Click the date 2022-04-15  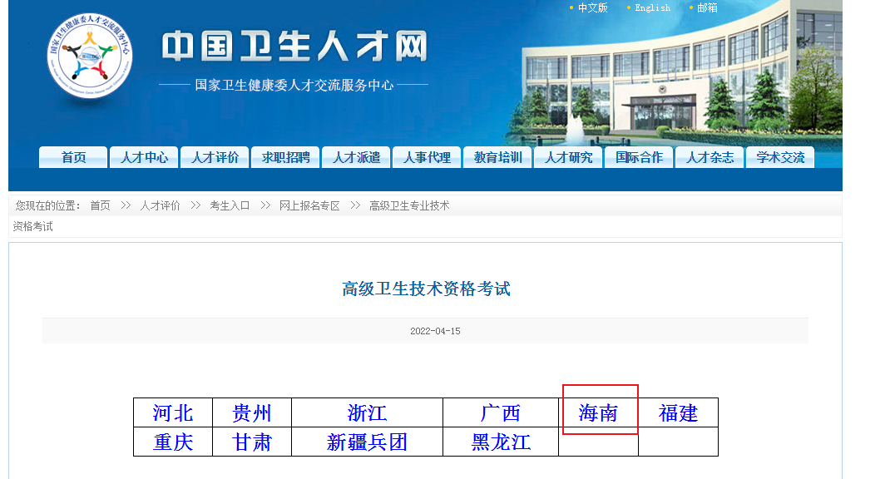(x=435, y=331)
